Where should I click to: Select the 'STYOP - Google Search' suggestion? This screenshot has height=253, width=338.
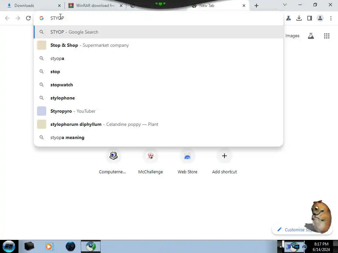click(x=158, y=32)
